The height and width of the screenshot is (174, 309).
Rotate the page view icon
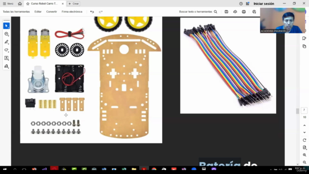[x=304, y=140]
